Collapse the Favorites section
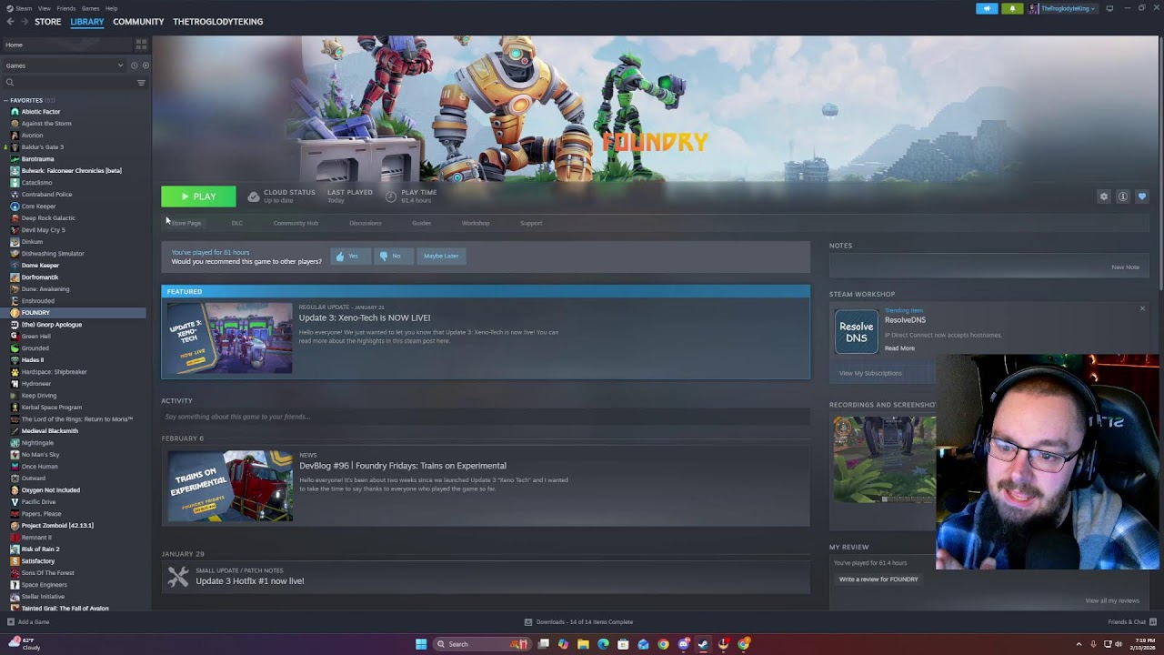This screenshot has height=655, width=1164. (x=6, y=100)
